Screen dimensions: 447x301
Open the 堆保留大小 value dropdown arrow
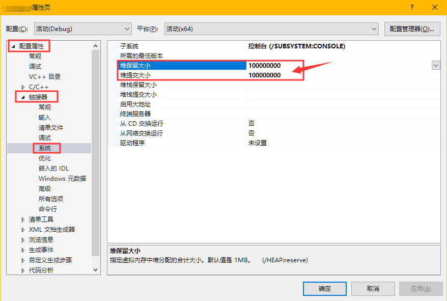click(436, 65)
